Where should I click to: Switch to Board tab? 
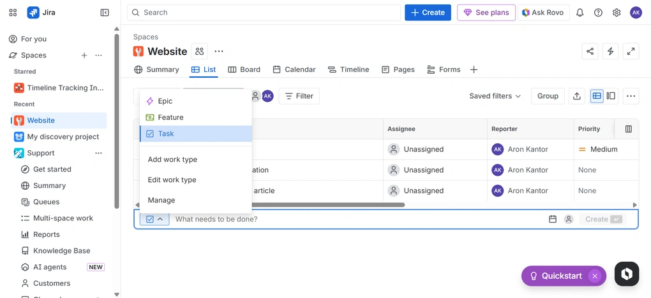(244, 69)
